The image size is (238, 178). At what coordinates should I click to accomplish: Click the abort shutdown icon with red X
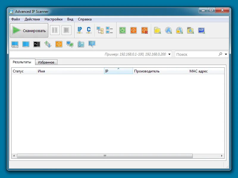145,30
